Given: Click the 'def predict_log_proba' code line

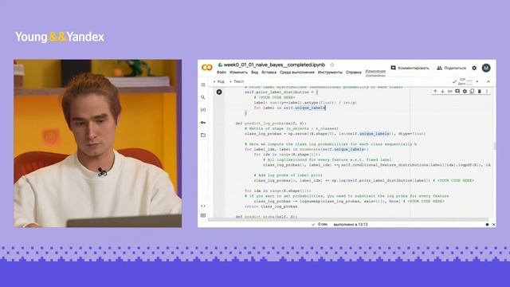Looking at the screenshot, I should 271,124.
